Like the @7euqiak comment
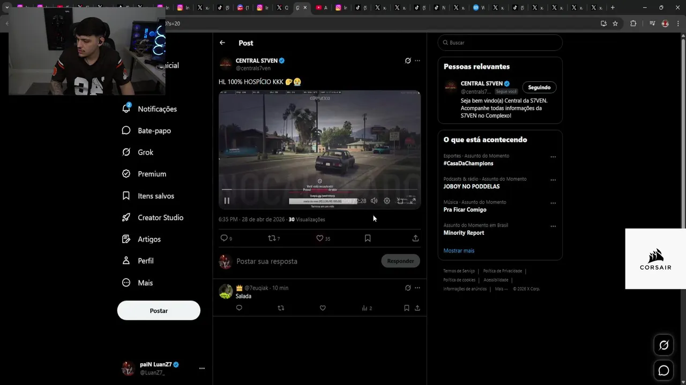Viewport: 686px width, 385px height. click(x=323, y=308)
